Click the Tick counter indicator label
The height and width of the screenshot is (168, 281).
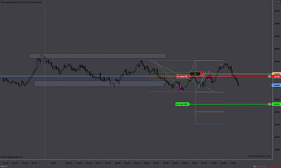click(x=21, y=2)
